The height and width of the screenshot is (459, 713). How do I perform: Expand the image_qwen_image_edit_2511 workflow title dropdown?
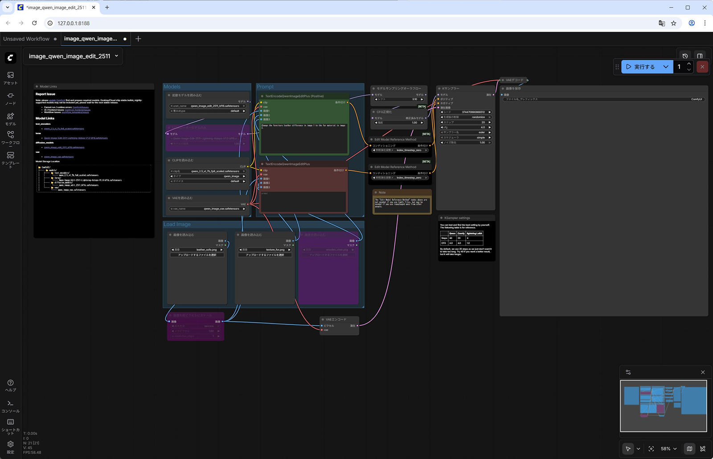tap(117, 56)
